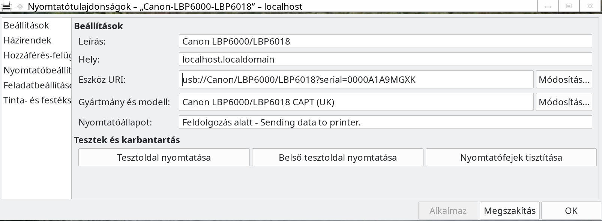Confirm the dialog with OK
This screenshot has width=602, height=221.
coord(571,211)
